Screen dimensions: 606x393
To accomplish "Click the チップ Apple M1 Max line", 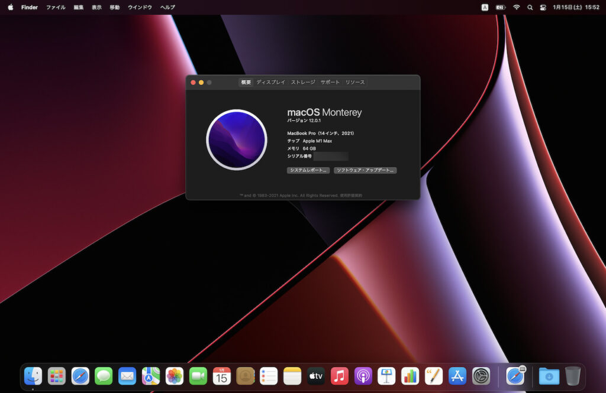I will pos(310,141).
